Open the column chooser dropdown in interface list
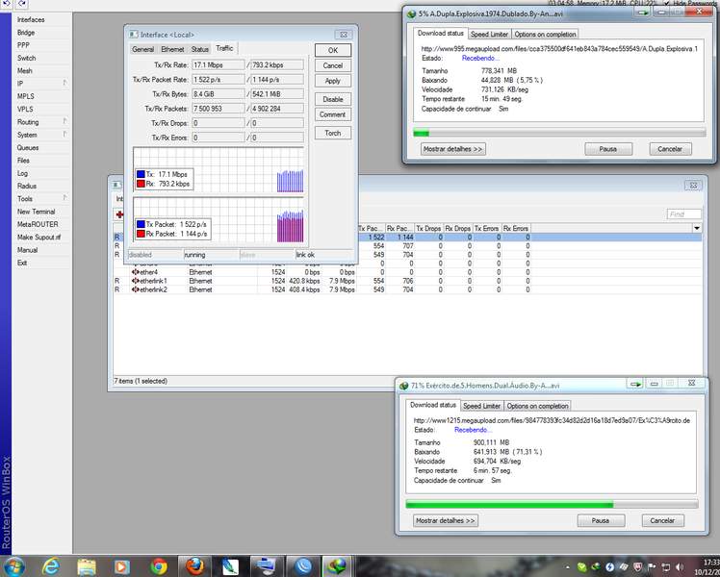The height and width of the screenshot is (577, 720). point(697,228)
